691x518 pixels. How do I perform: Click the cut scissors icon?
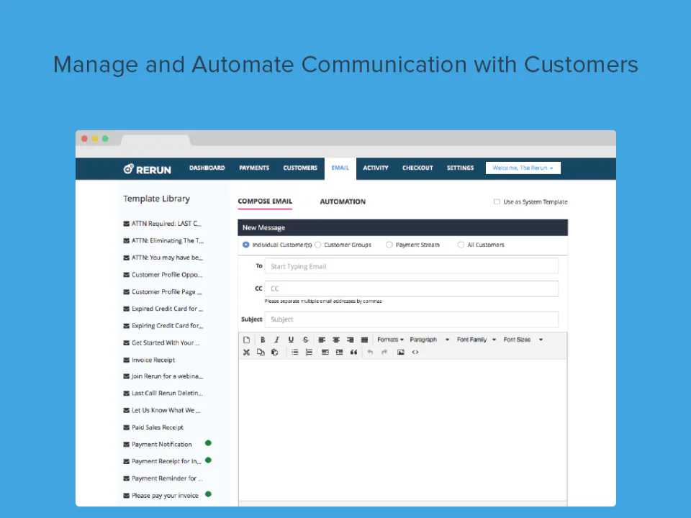point(246,352)
